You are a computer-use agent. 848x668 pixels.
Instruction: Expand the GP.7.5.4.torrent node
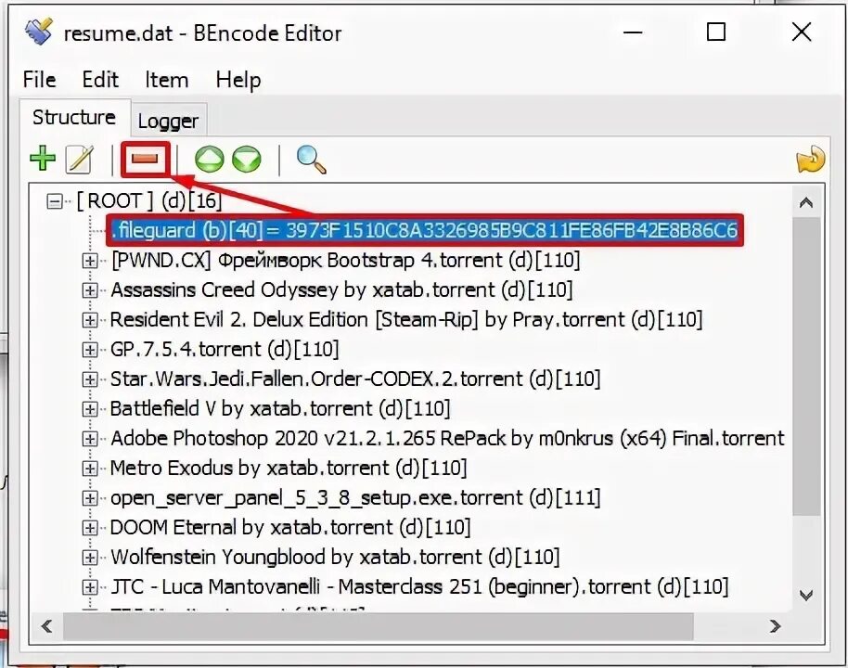click(x=89, y=350)
